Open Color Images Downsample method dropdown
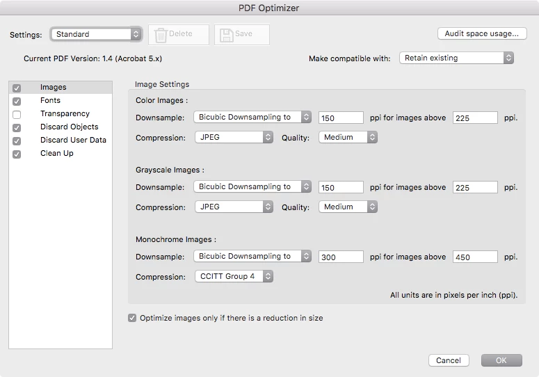This screenshot has height=377, width=539. pyautogui.click(x=252, y=117)
